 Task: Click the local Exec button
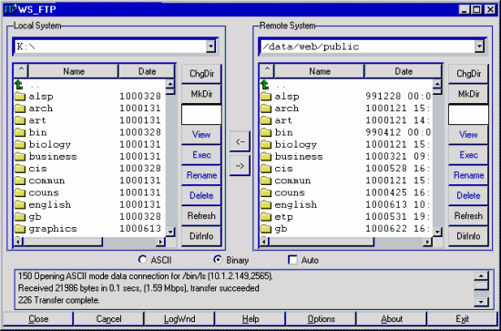201,155
